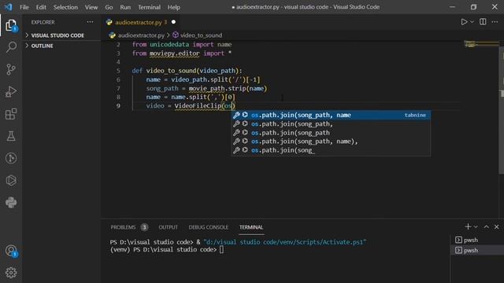This screenshot has height=283, width=504.
Task: Open the Search view in activity bar
Action: [11, 47]
